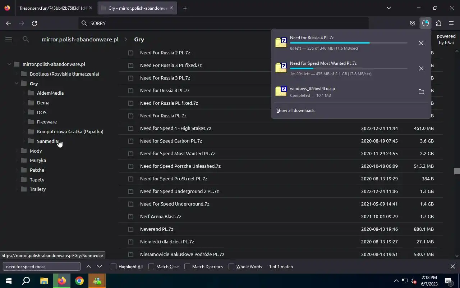Reload the current page
This screenshot has height=288, width=460.
tap(34, 23)
